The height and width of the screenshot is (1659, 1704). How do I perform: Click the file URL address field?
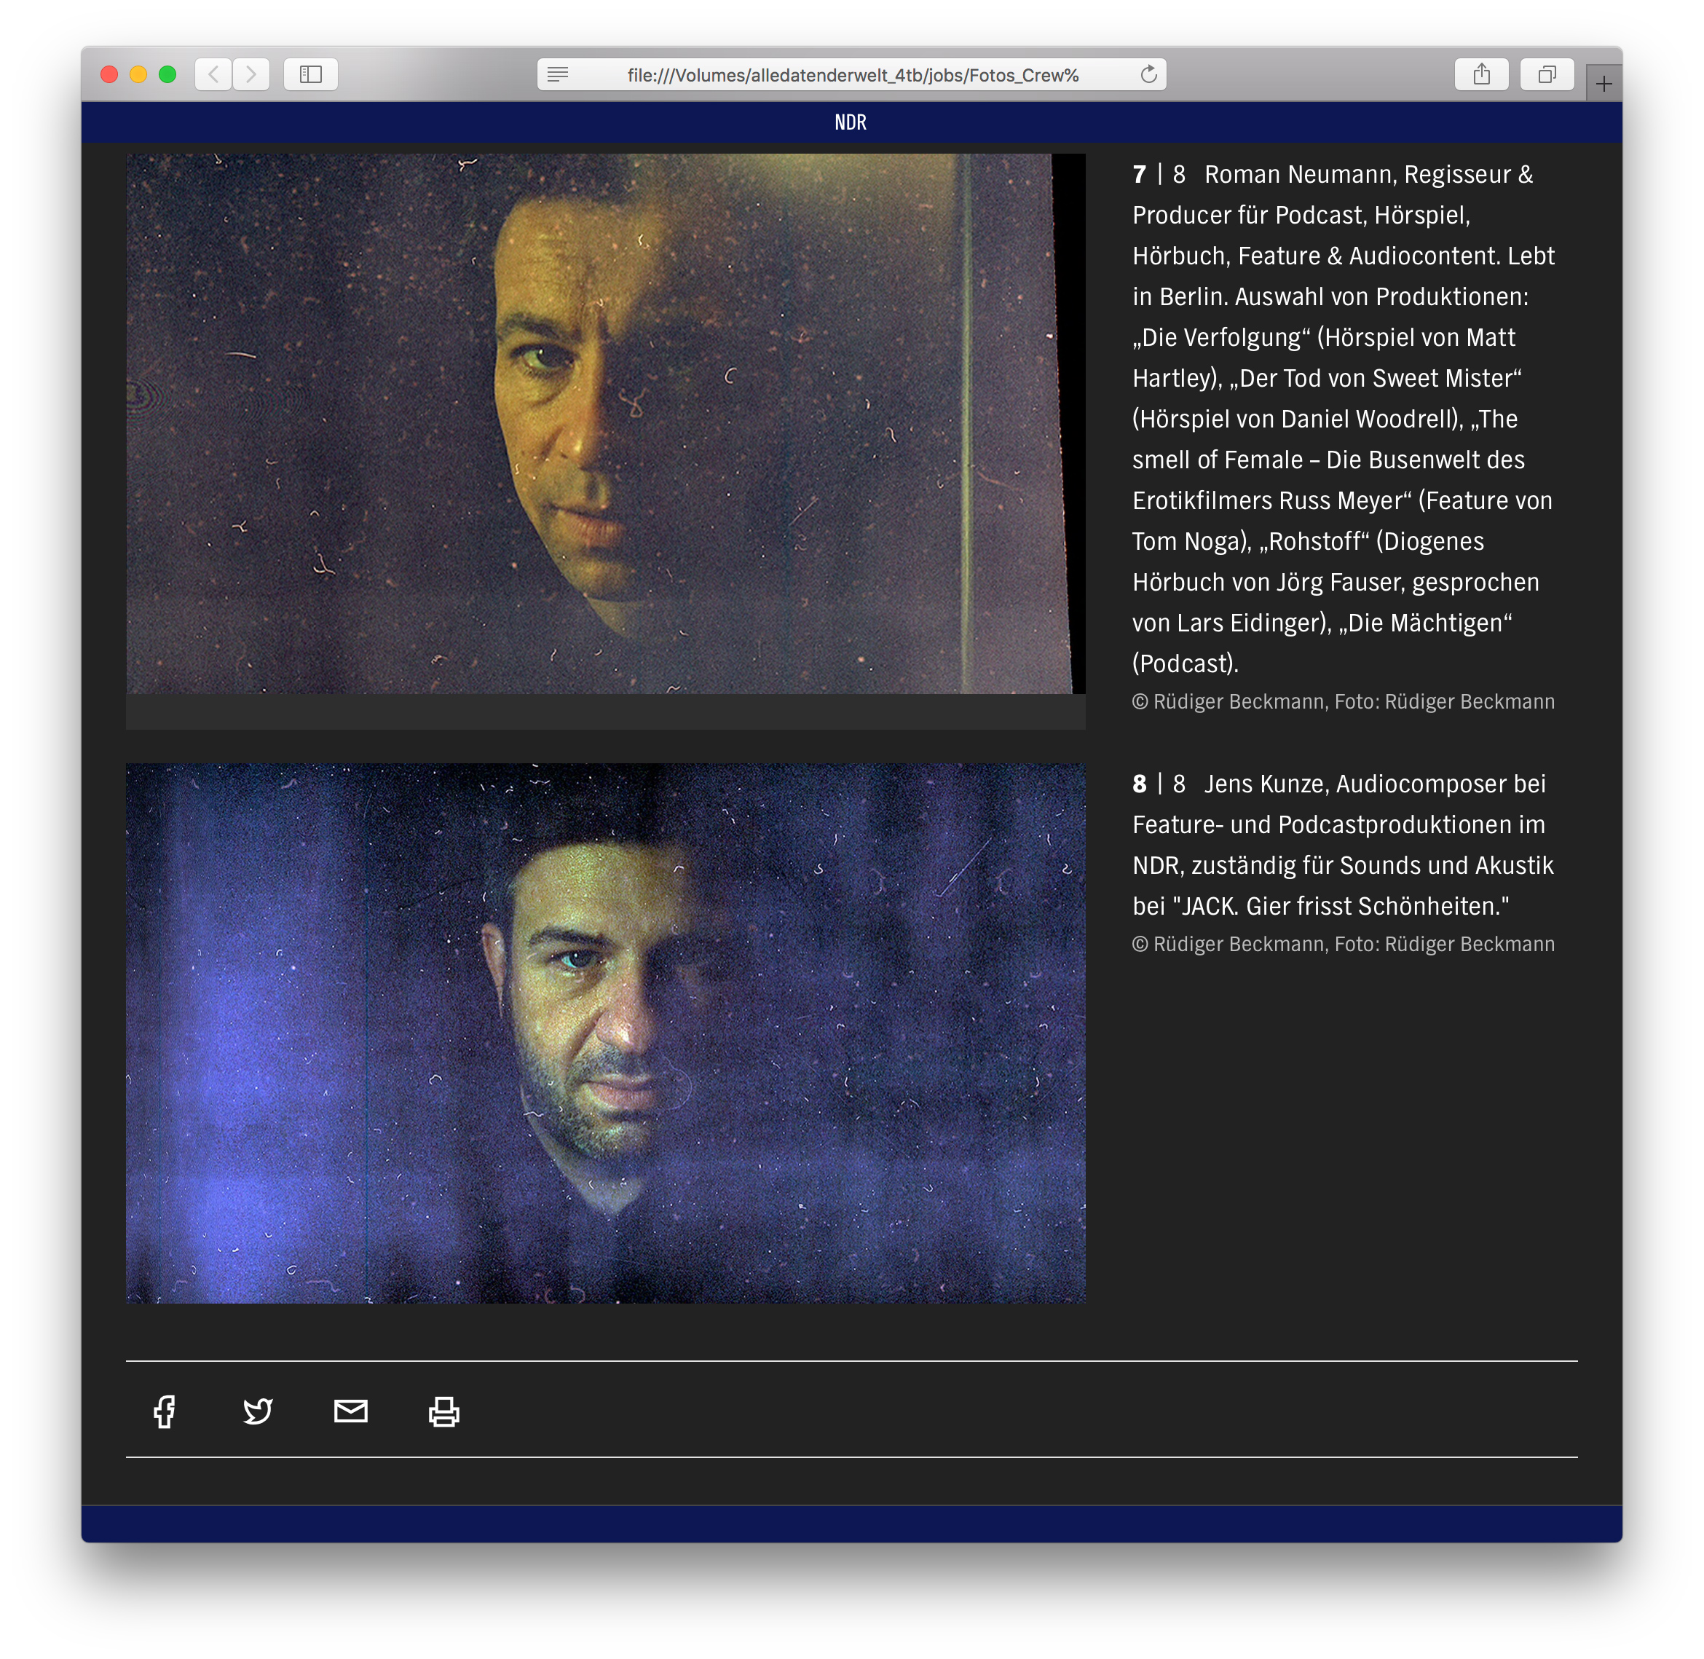coord(852,75)
